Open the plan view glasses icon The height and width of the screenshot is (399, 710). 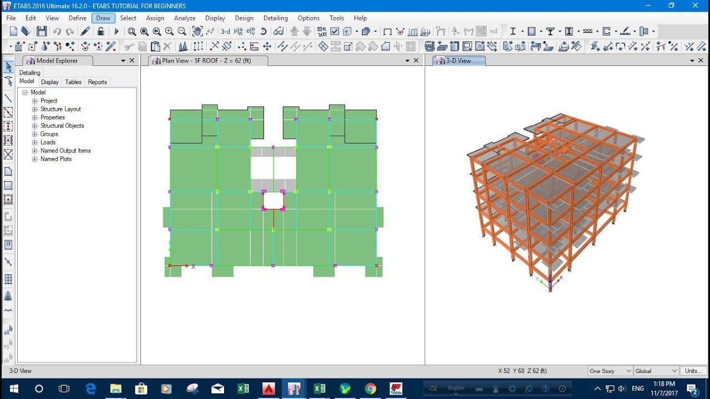pyautogui.click(x=278, y=31)
